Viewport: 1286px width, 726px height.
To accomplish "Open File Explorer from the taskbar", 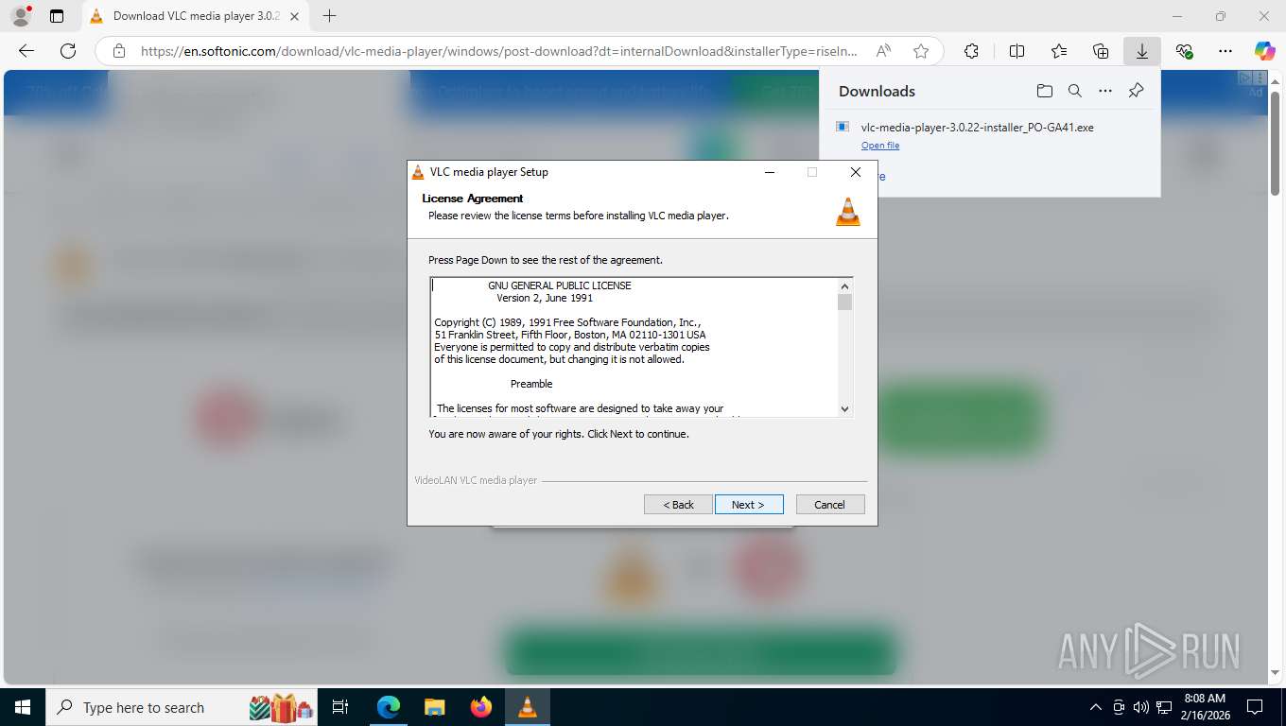I will click(x=435, y=707).
